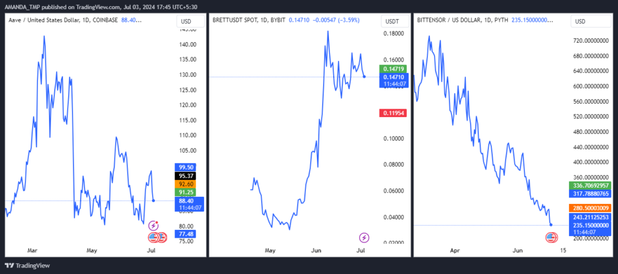
Task: Select the blue 317.78880765 price tag
Action: [x=590, y=194]
